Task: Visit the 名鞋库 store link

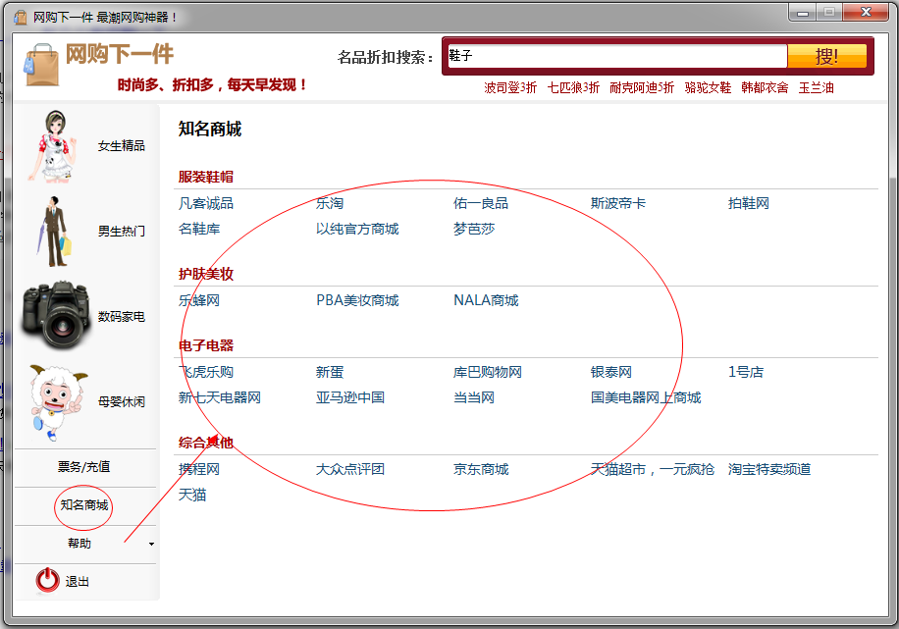Action: pyautogui.click(x=199, y=230)
